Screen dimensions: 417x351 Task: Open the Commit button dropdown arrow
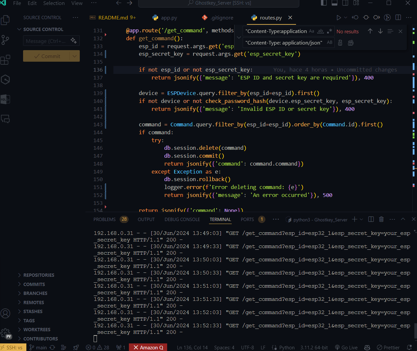click(74, 56)
